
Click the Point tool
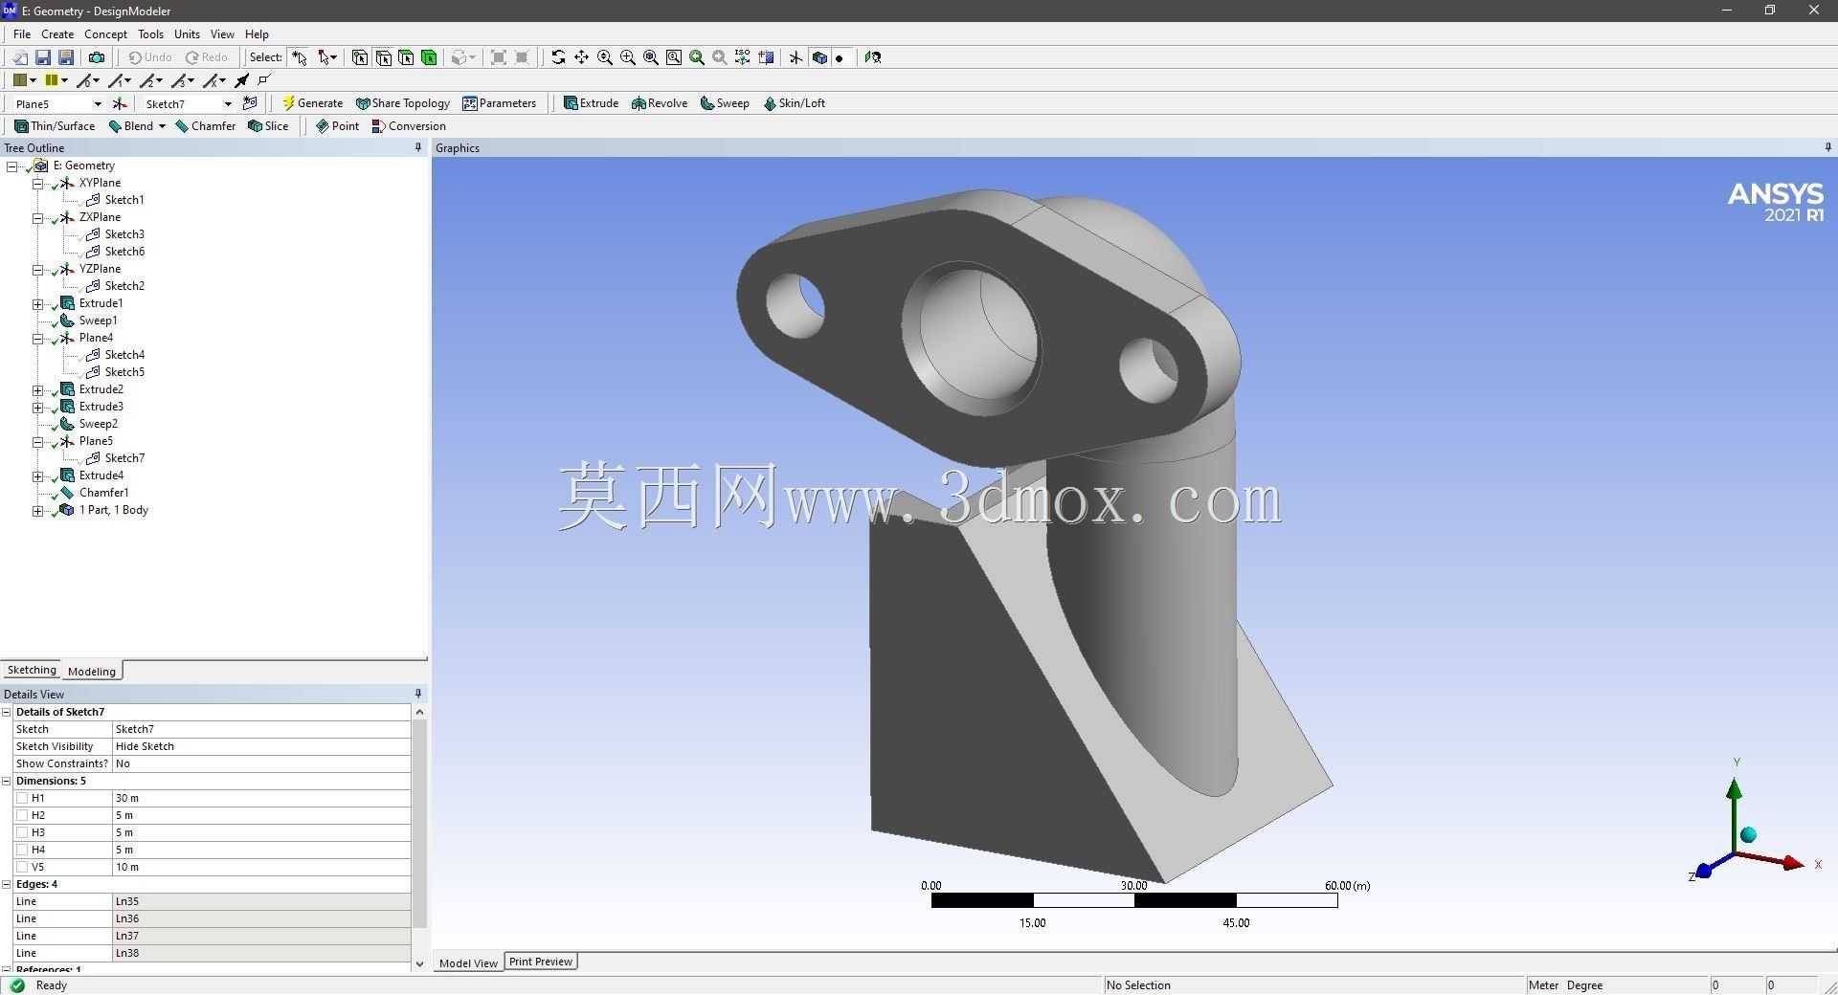point(337,126)
